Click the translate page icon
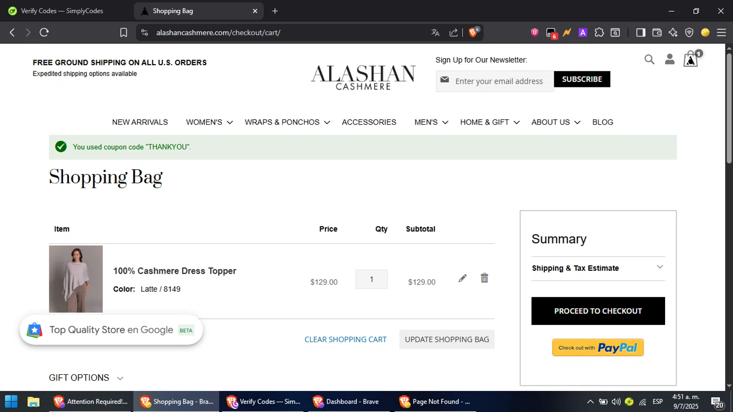 coord(435,32)
